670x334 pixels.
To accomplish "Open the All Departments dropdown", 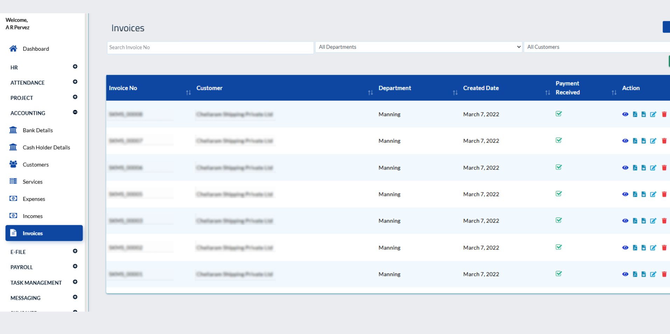I will pyautogui.click(x=419, y=47).
